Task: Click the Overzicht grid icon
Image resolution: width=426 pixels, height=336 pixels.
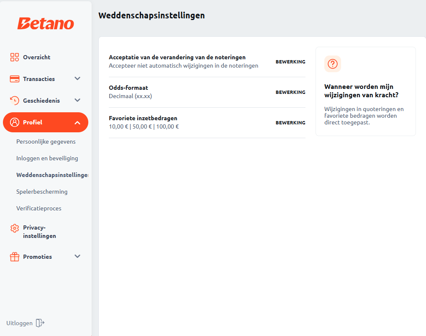Action: [x=14, y=57]
